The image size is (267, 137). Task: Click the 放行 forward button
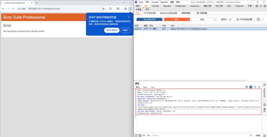tap(175, 19)
